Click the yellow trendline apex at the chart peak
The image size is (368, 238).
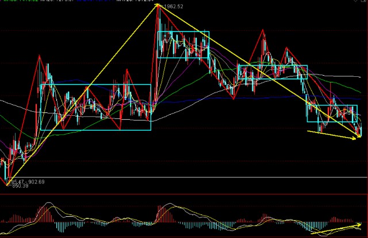click(x=157, y=5)
